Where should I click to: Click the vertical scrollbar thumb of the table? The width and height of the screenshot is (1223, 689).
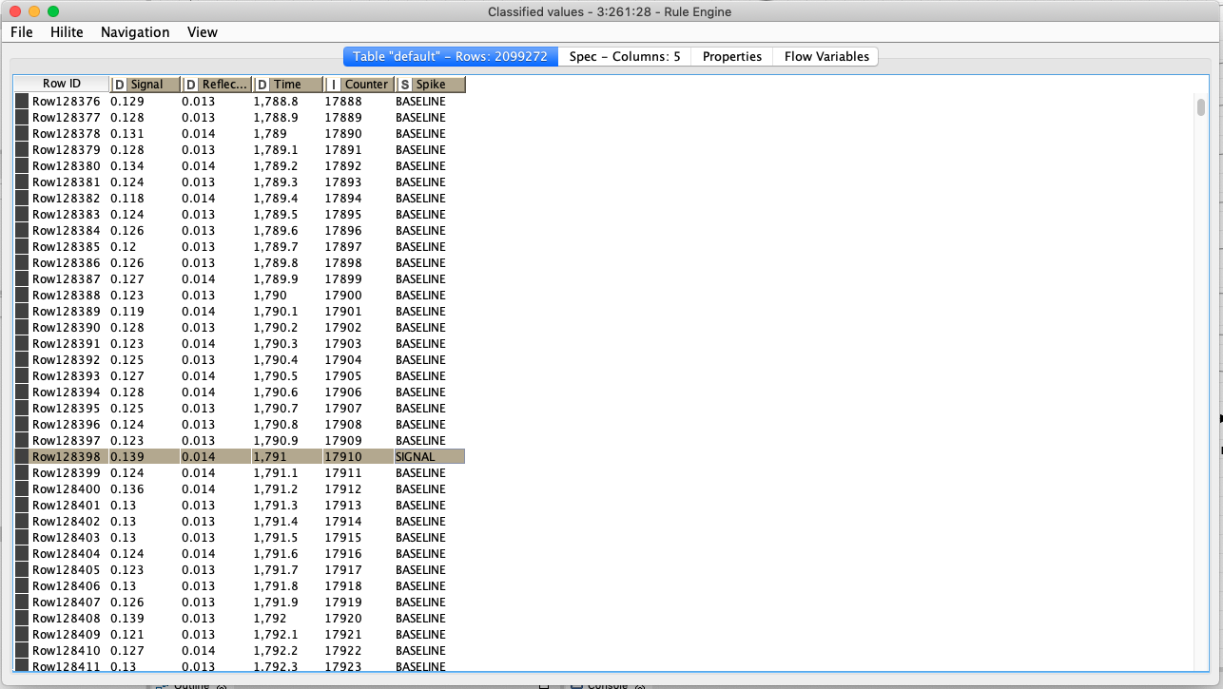1201,106
